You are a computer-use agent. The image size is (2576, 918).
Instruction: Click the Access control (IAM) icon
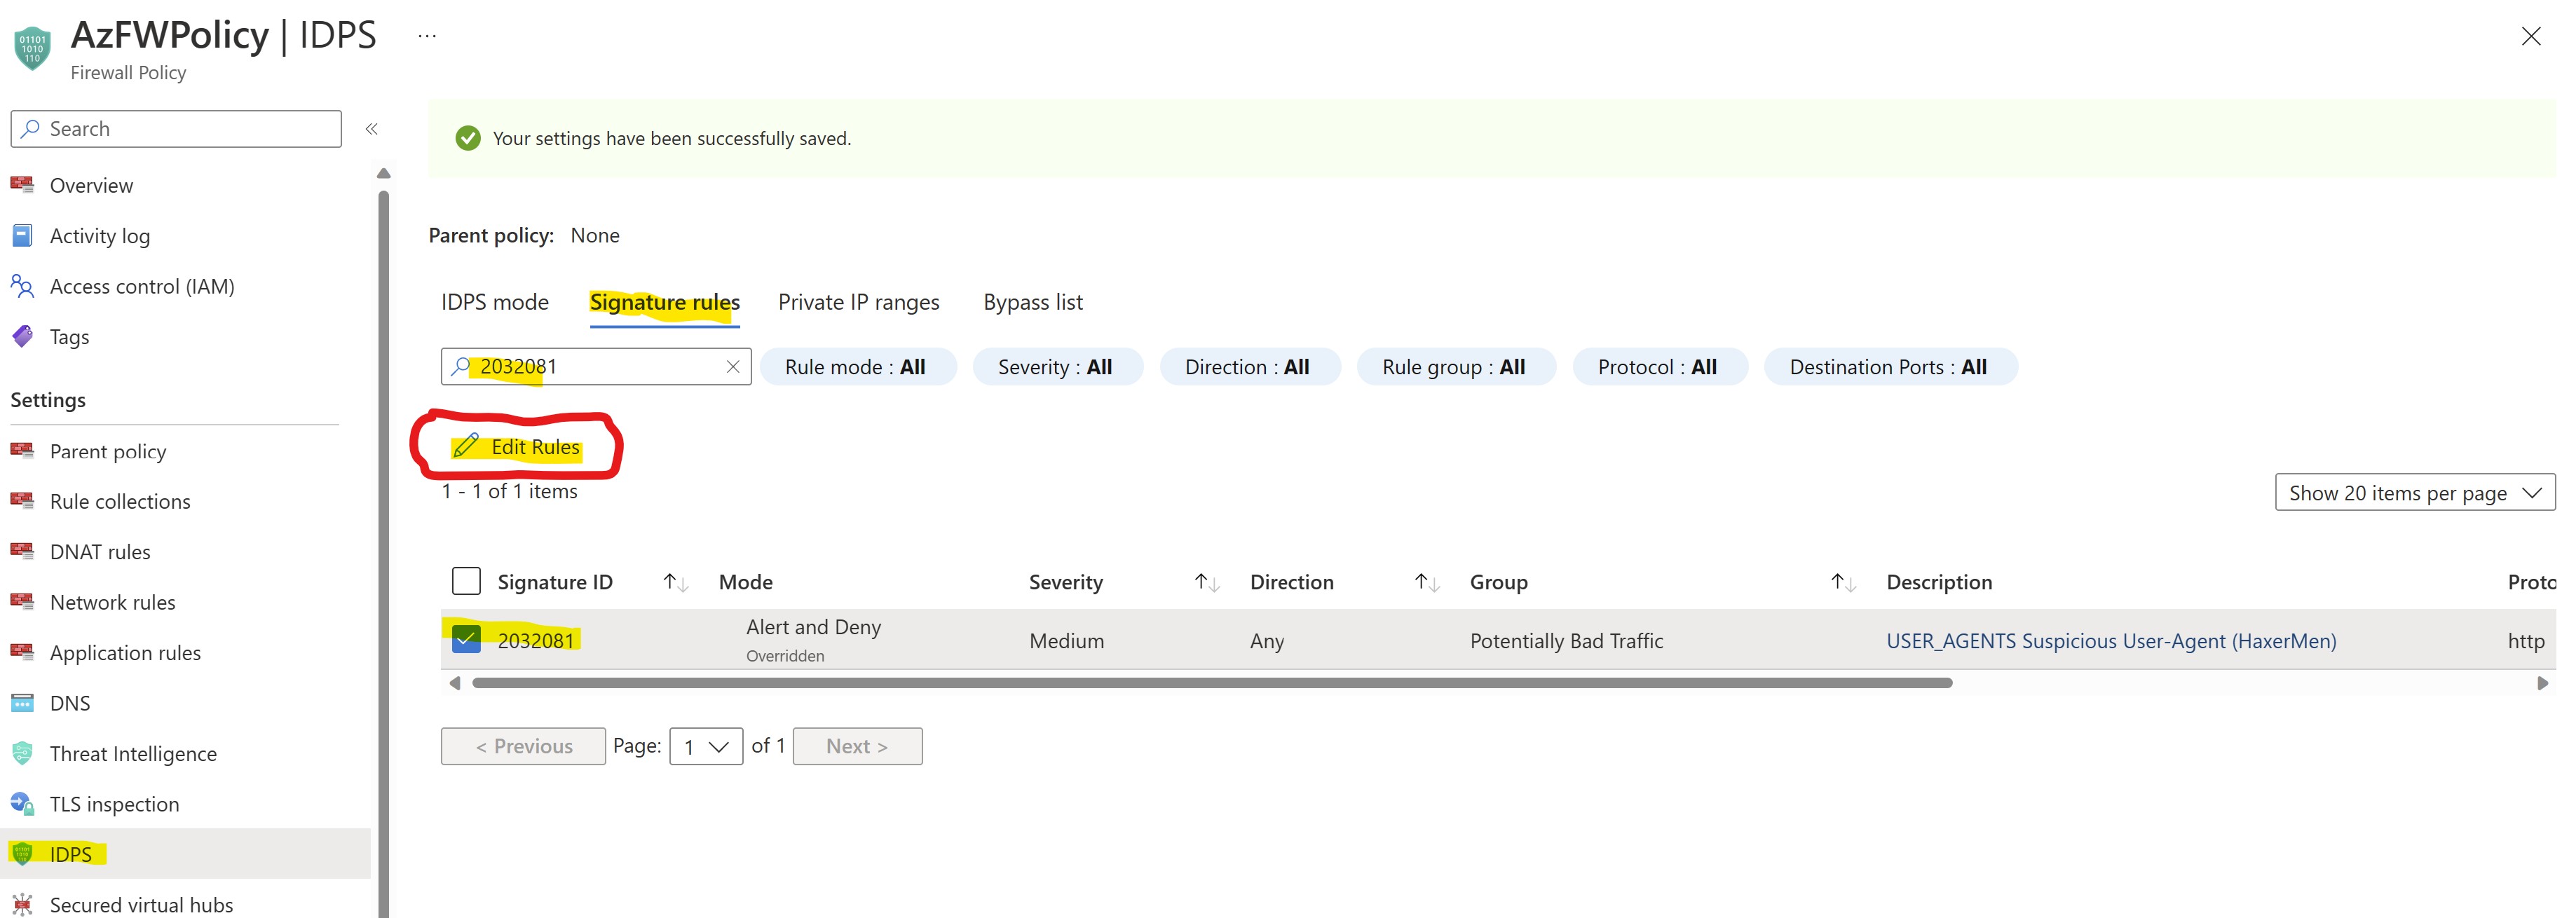click(x=22, y=286)
